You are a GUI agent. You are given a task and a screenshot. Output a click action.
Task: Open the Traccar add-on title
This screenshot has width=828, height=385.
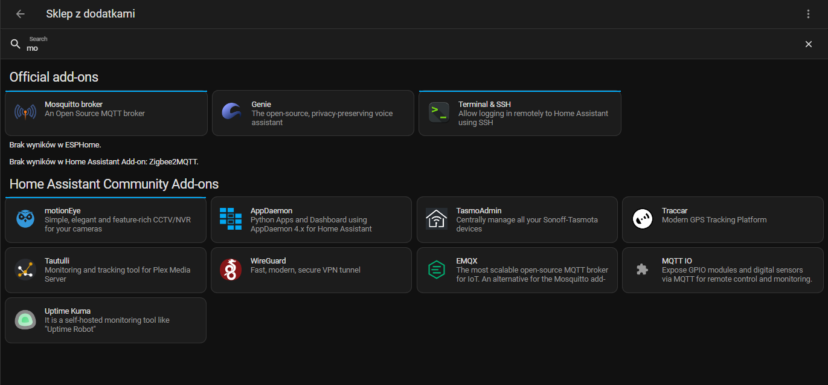pyautogui.click(x=675, y=211)
